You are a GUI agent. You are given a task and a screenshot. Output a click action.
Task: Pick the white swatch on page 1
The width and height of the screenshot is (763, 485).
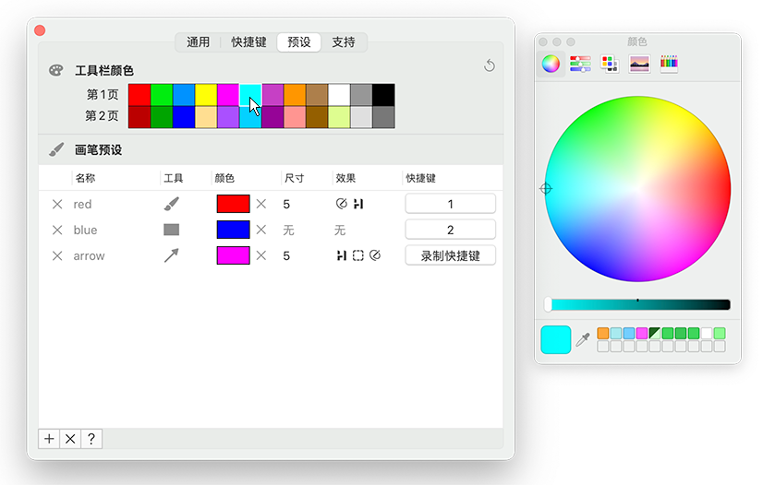click(339, 95)
